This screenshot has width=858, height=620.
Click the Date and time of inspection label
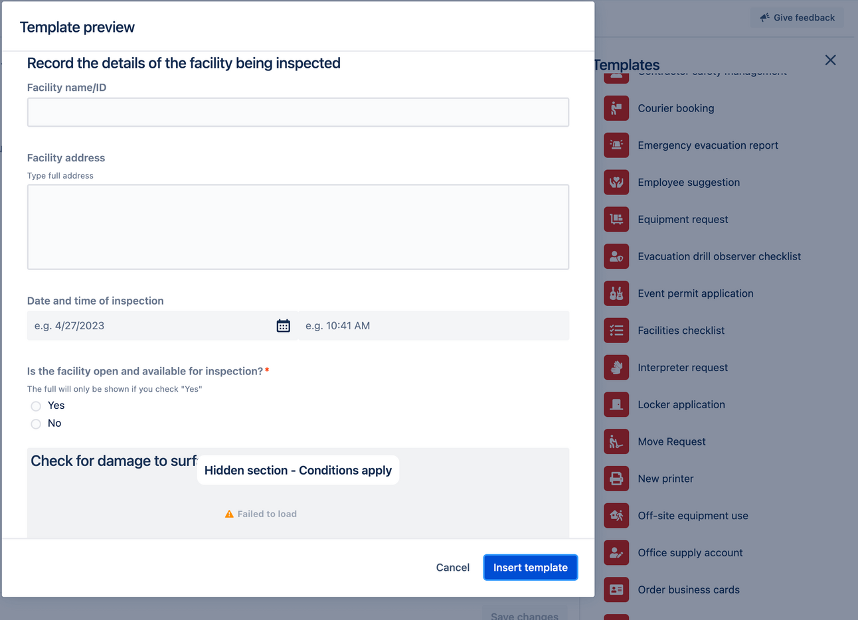(96, 301)
